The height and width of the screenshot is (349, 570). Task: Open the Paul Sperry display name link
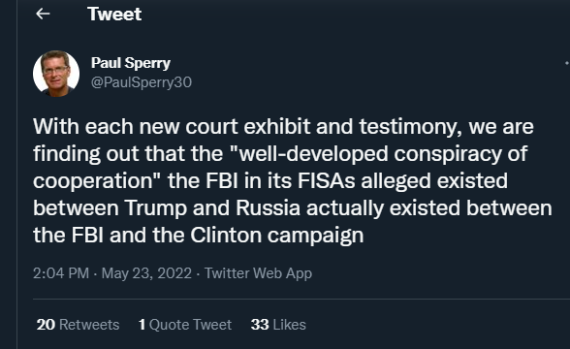(131, 63)
